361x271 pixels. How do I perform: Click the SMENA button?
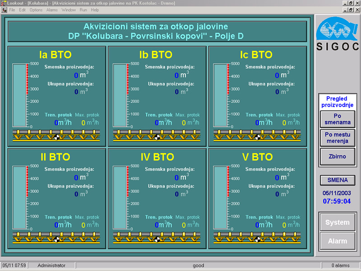[x=338, y=180]
